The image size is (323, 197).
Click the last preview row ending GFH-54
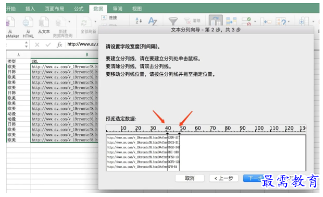tap(142, 167)
